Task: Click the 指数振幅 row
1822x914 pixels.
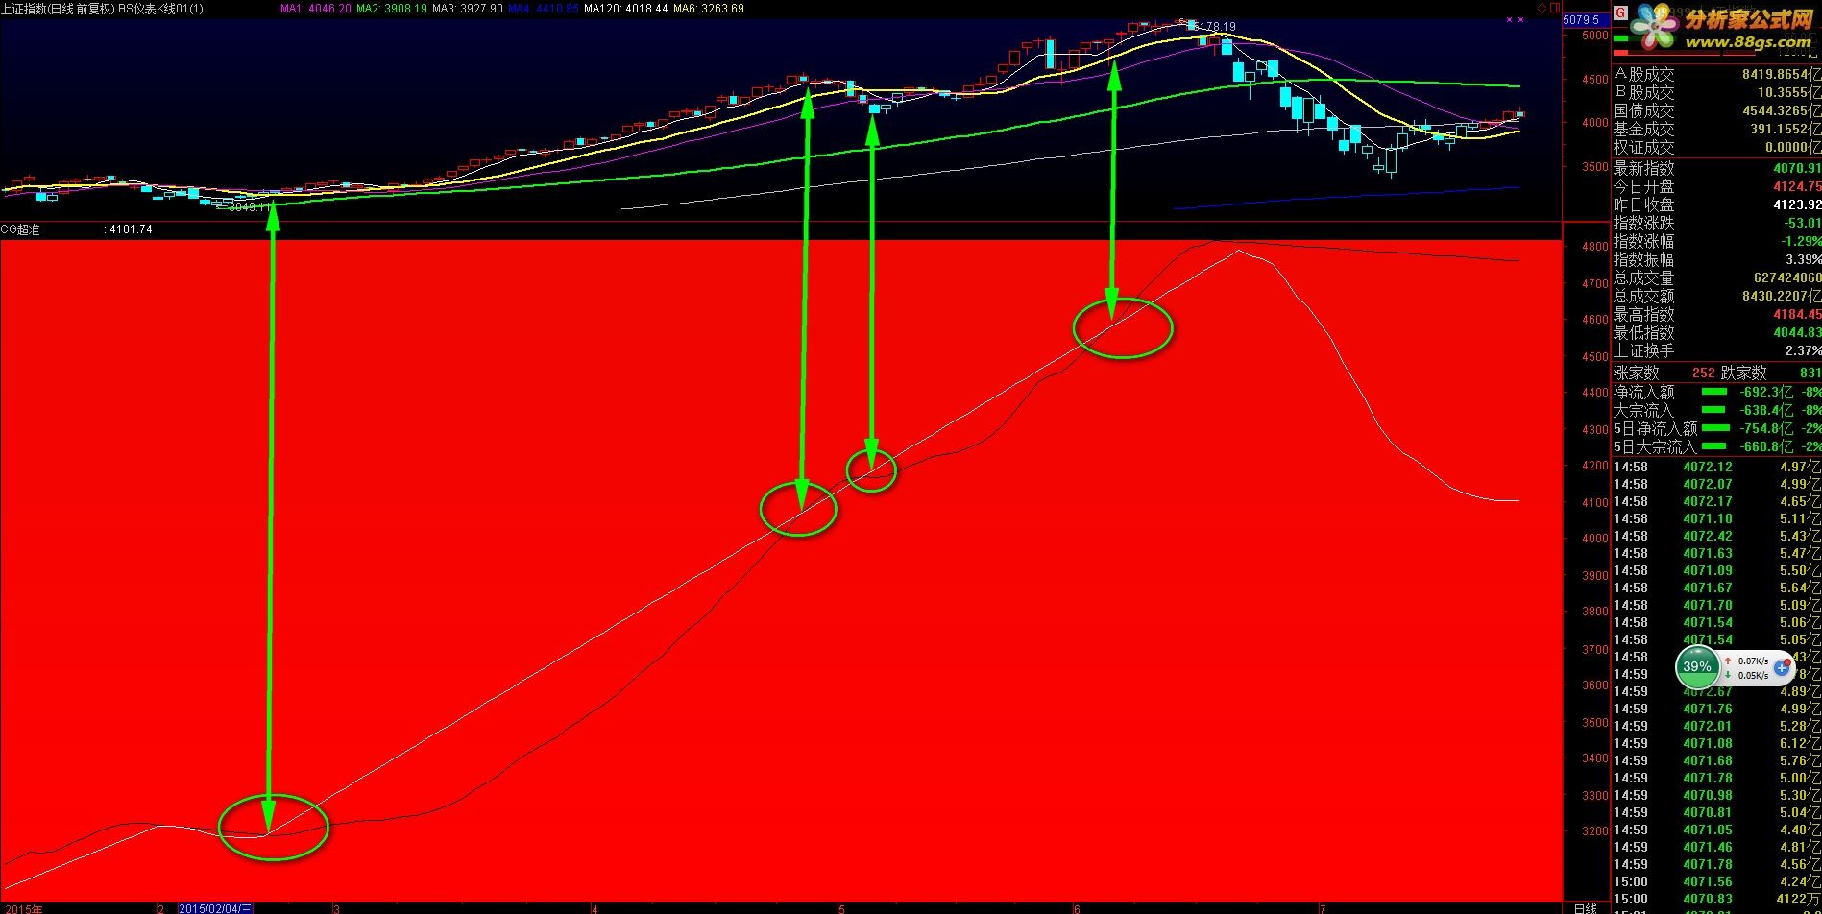Action: [1717, 259]
